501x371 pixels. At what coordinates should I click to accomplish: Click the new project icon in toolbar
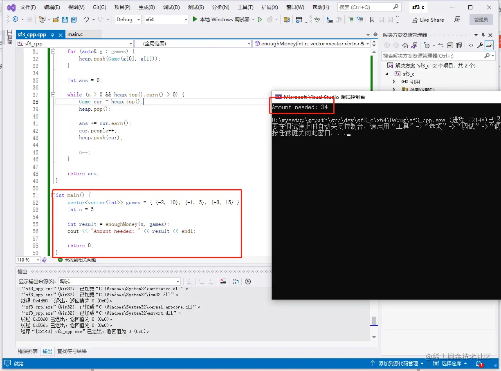(42, 19)
